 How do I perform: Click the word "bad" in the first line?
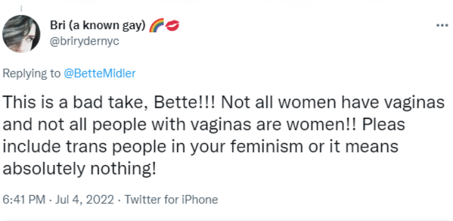click(x=78, y=103)
